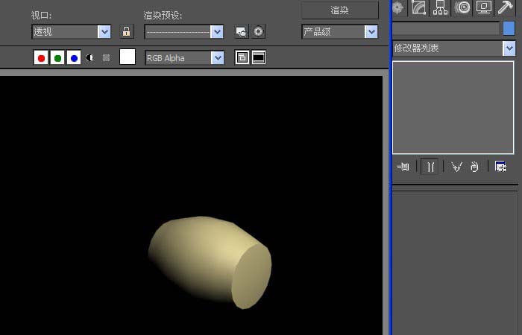Open the environment and effects icon
This screenshot has width=522, height=335.
tap(258, 32)
